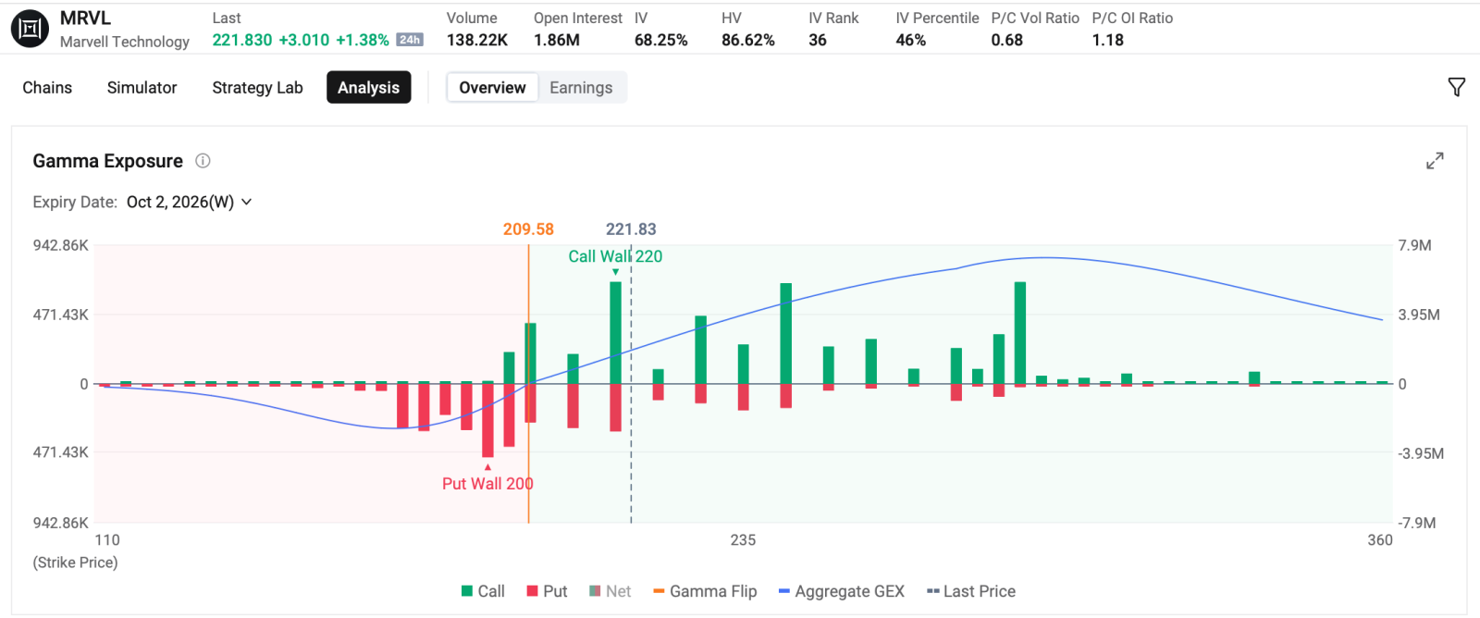This screenshot has height=618, width=1480.
Task: Click the Open Interest value 1.86M
Action: 557,40
